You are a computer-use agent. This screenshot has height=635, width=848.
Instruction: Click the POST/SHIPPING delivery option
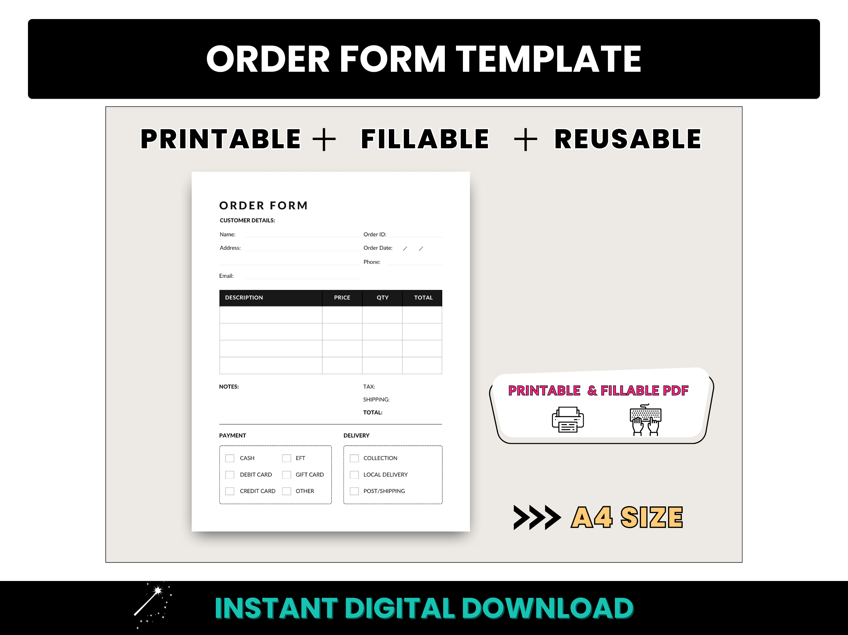pos(353,491)
